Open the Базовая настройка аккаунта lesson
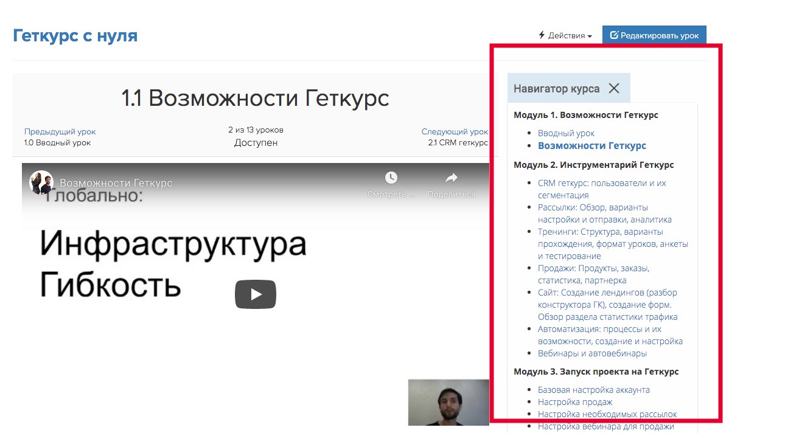This screenshot has height=433, width=785. click(594, 390)
